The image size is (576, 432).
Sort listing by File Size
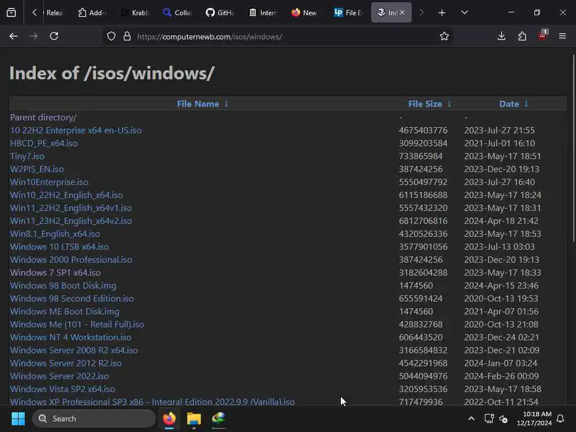point(425,104)
